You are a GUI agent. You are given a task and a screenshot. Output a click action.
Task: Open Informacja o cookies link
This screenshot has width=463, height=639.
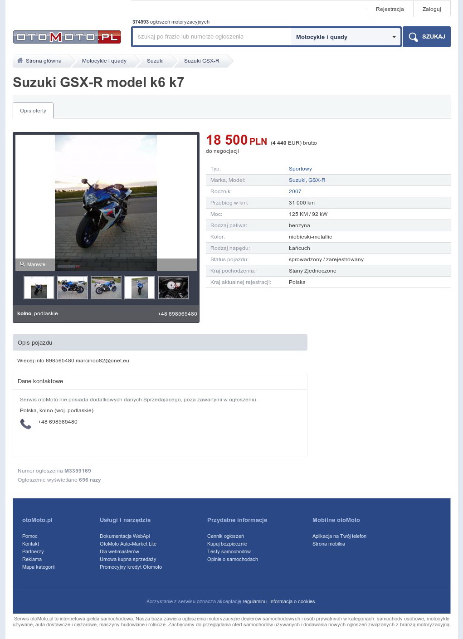[292, 601]
